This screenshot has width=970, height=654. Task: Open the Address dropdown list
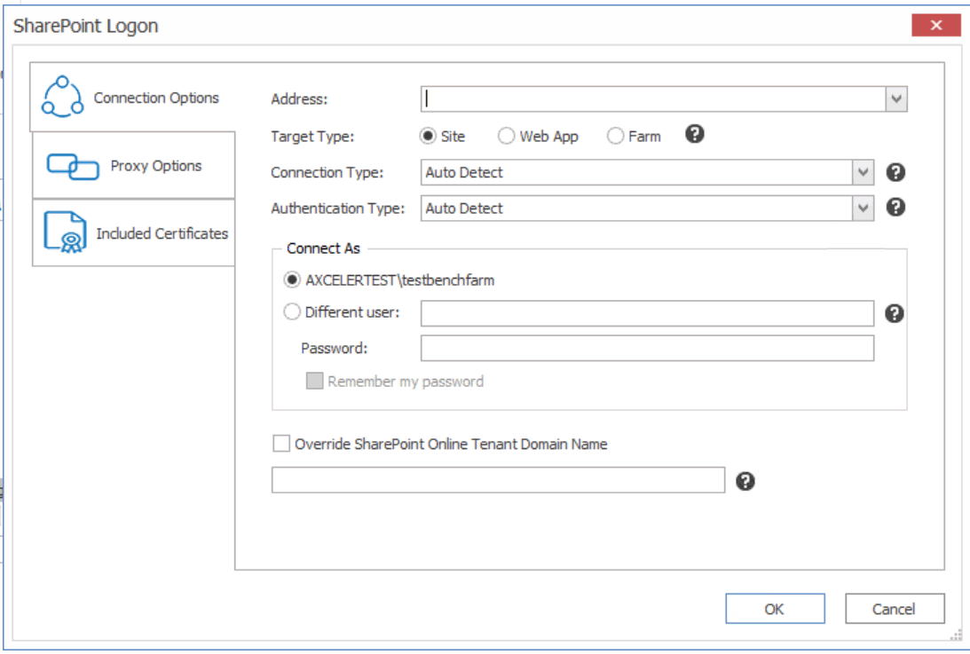pos(897,97)
